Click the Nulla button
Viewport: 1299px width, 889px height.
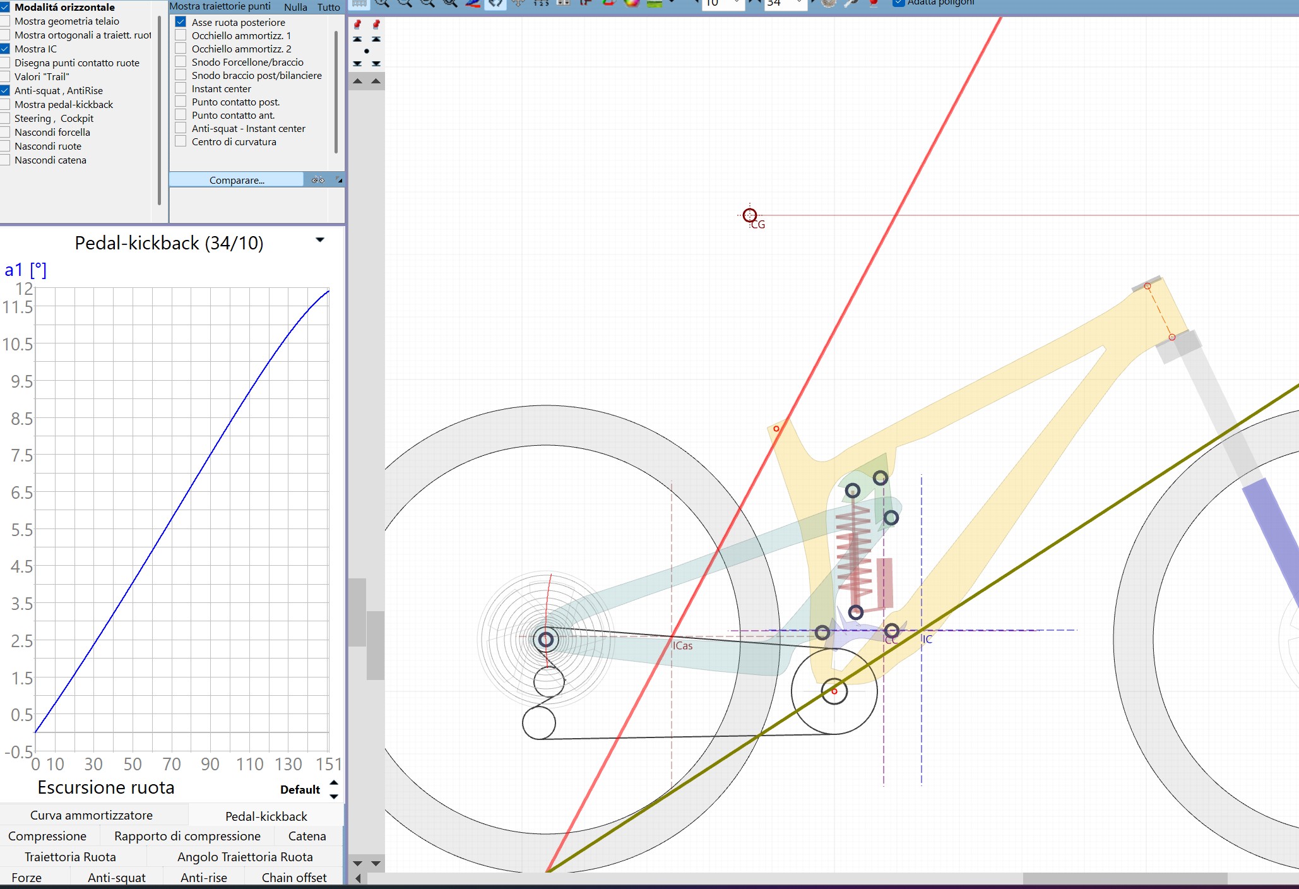point(295,7)
